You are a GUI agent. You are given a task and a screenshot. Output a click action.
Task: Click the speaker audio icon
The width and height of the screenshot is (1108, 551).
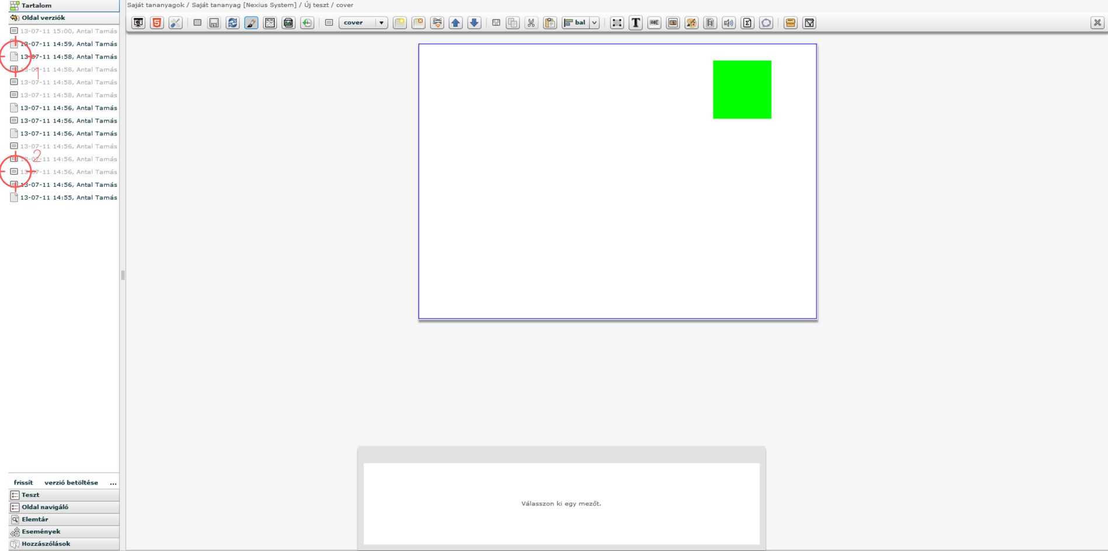729,23
